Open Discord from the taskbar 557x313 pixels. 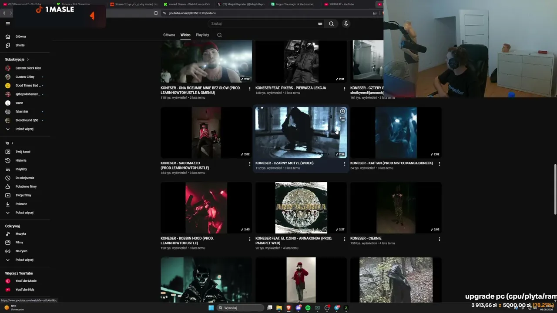tap(298, 308)
